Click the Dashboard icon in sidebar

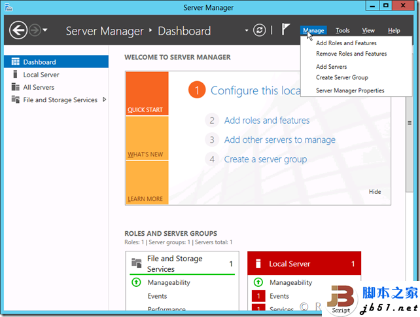(15, 62)
